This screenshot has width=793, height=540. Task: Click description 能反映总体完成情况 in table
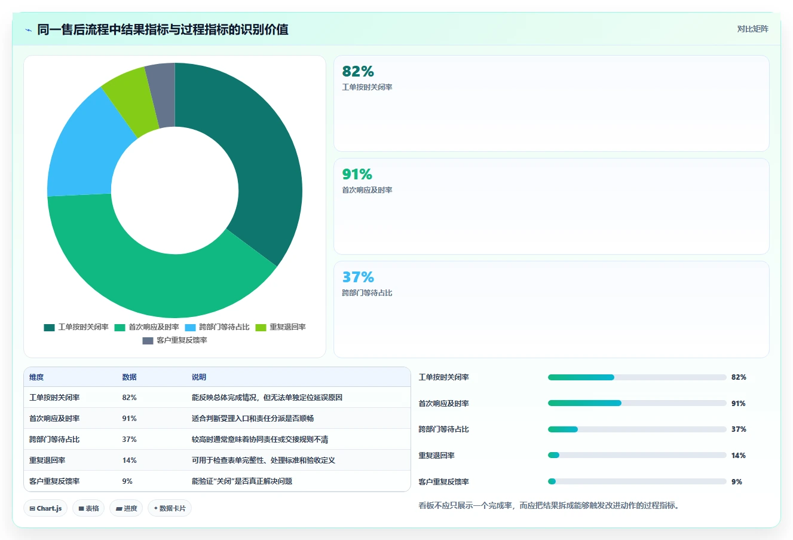[267, 398]
